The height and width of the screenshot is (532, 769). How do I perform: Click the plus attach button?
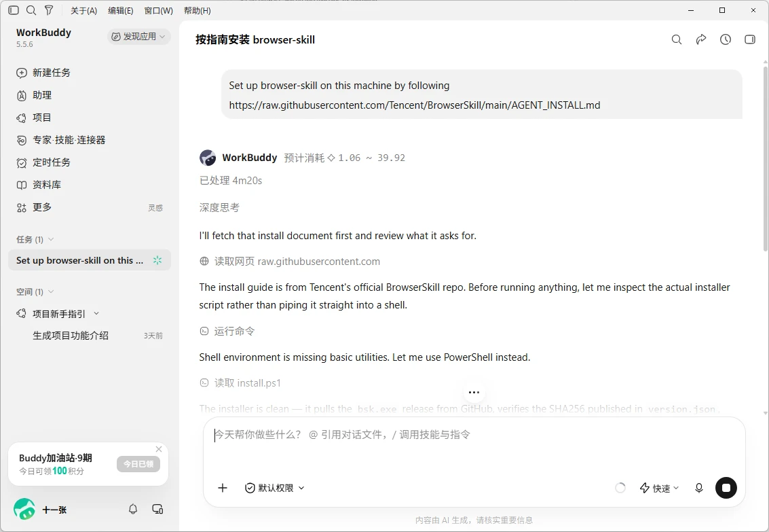223,488
